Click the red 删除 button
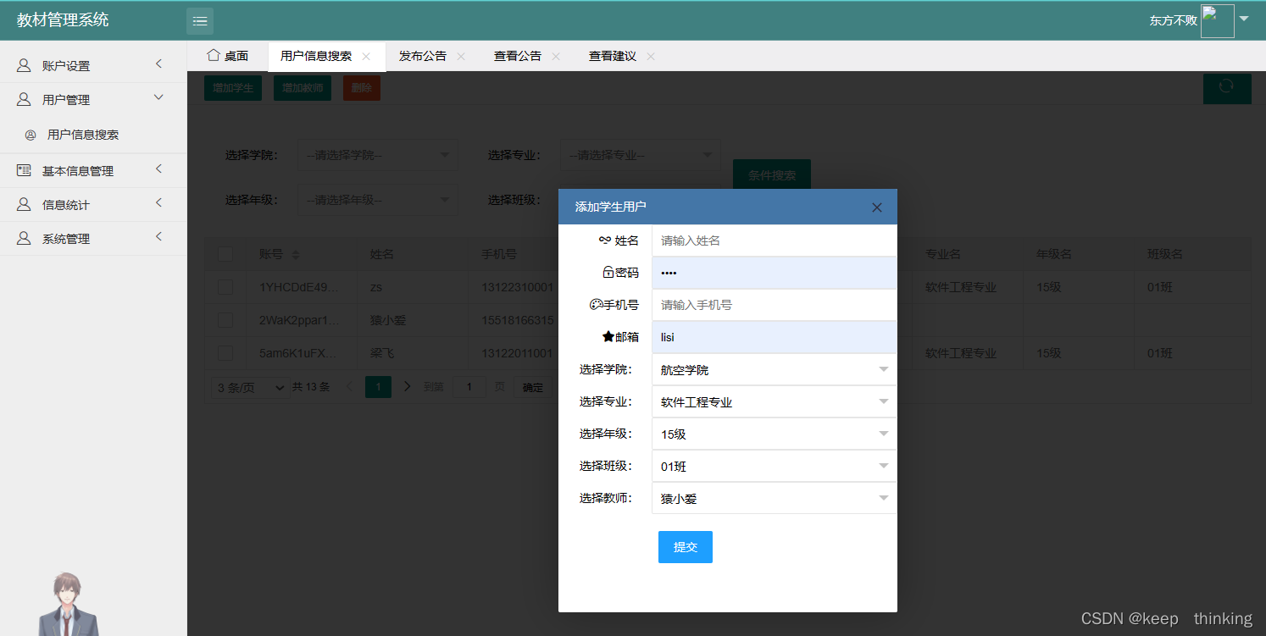Viewport: 1266px width, 636px height. (362, 87)
